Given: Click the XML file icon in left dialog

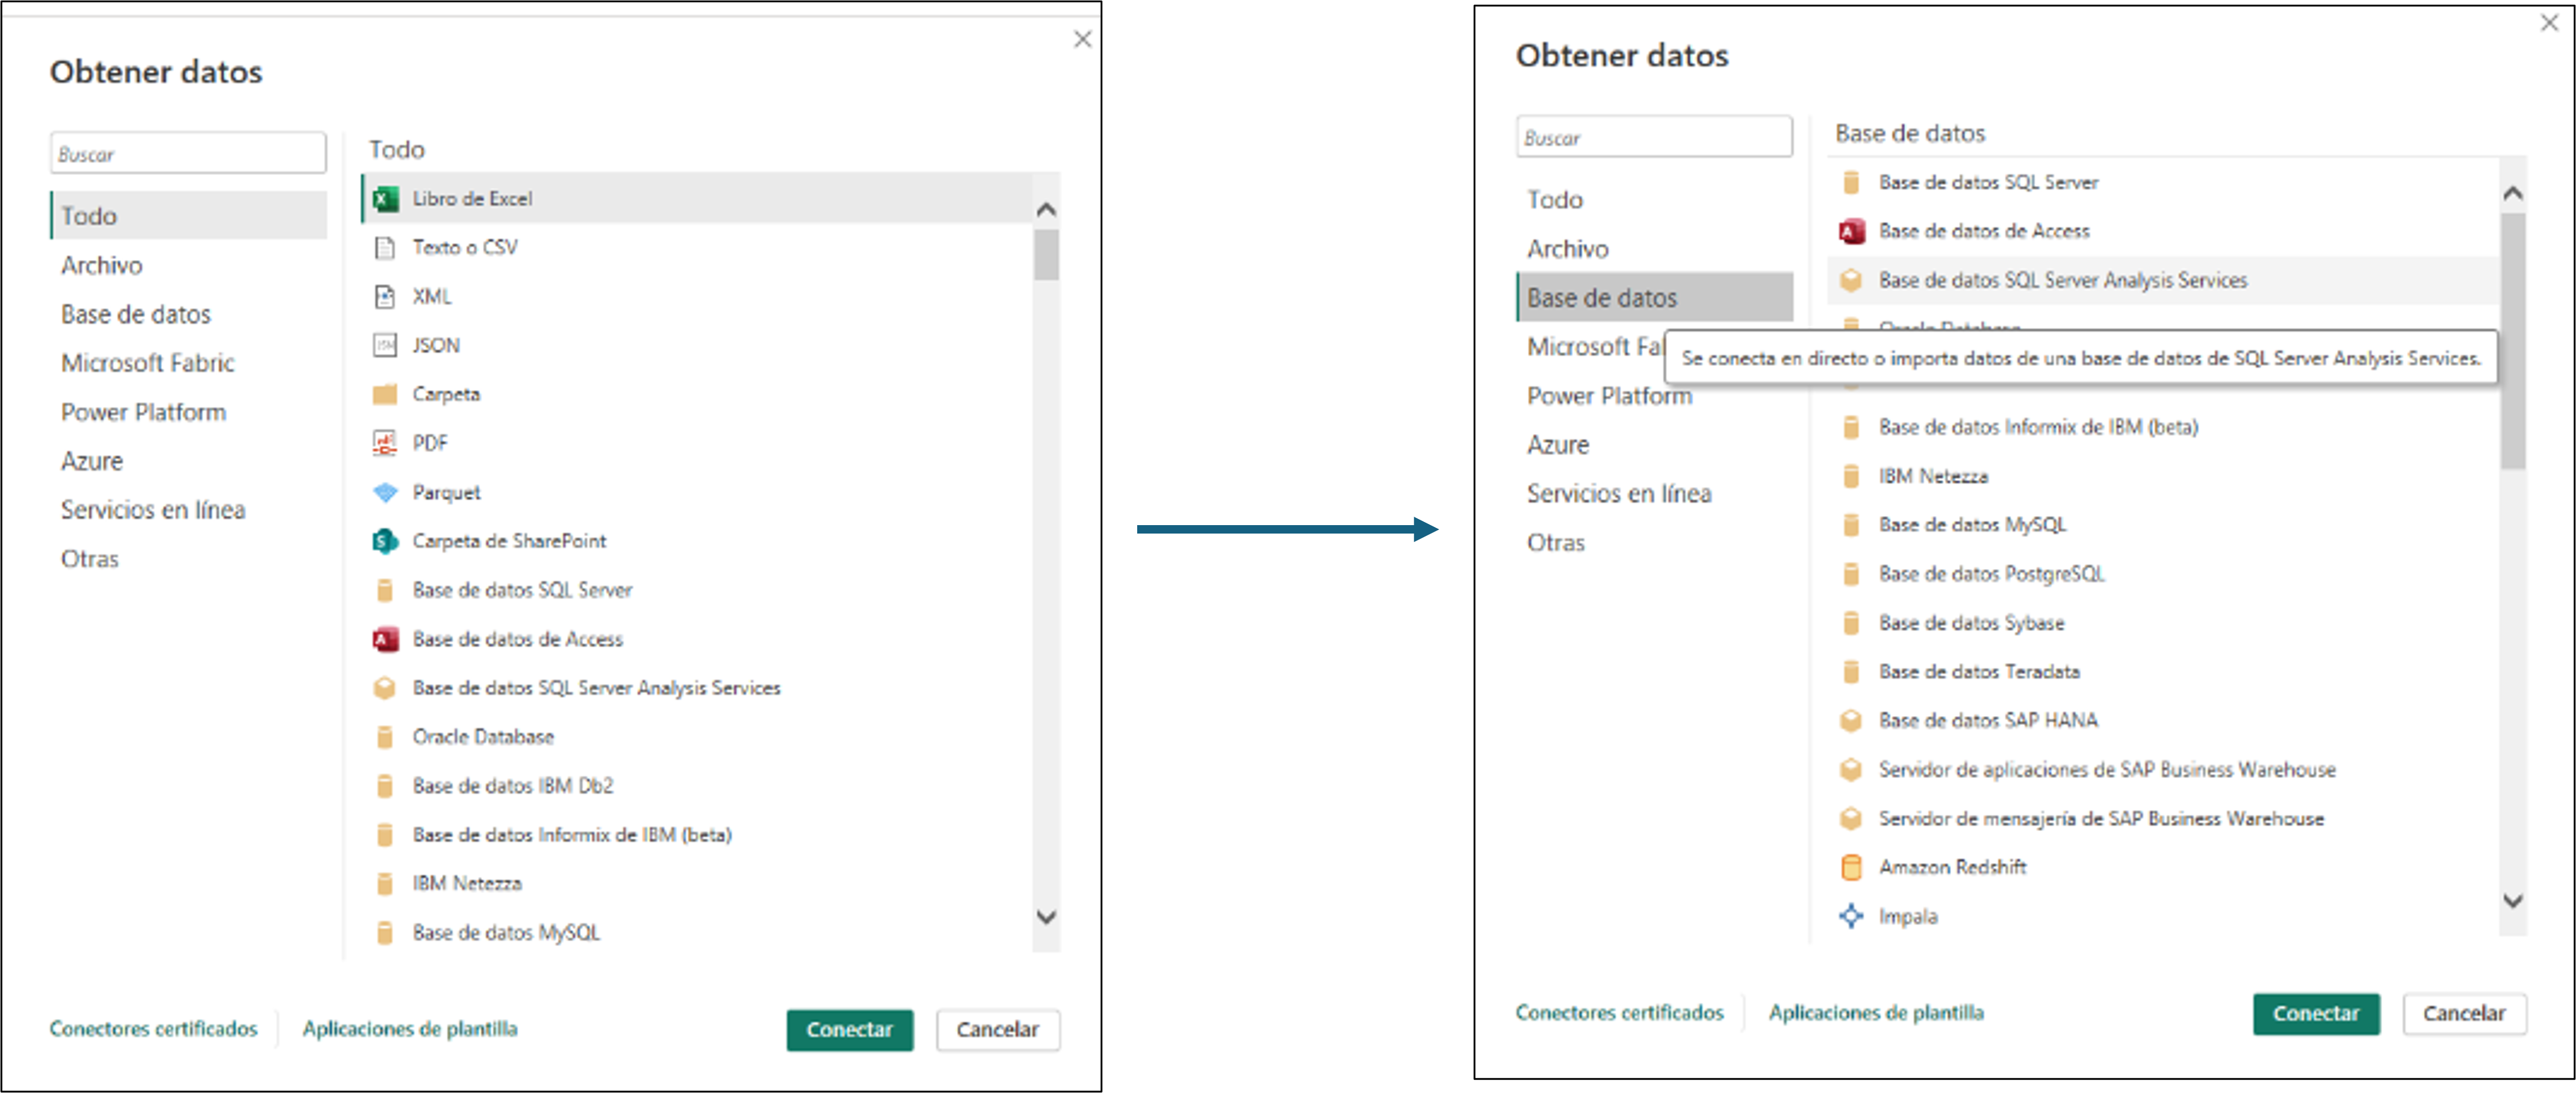Looking at the screenshot, I should point(385,297).
